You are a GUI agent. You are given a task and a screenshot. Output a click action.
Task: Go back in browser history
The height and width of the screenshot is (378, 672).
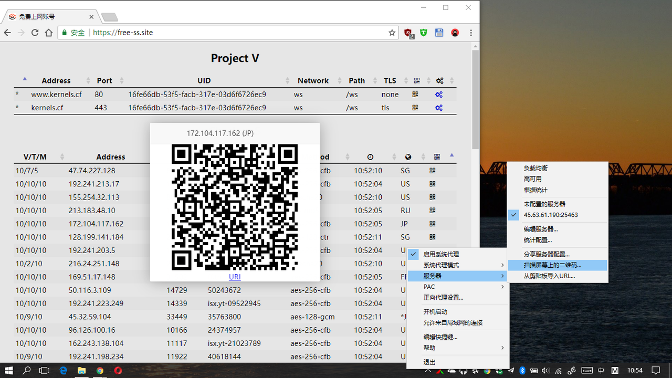pos(7,33)
